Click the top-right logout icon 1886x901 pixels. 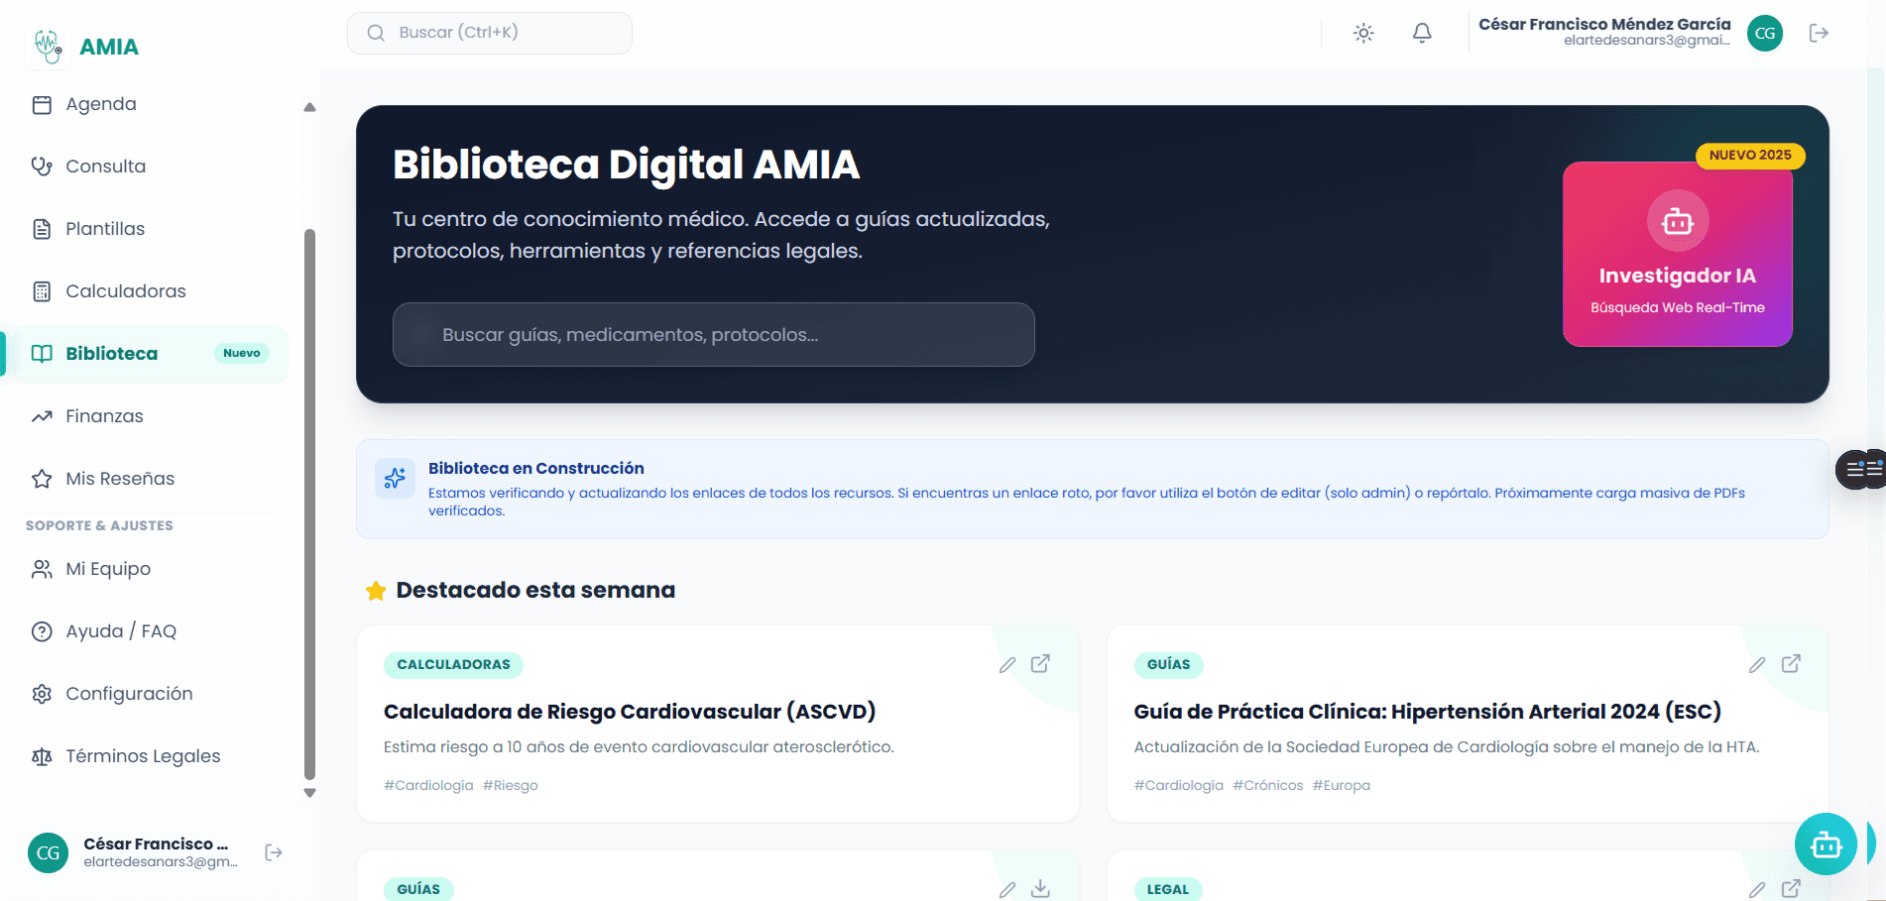point(1819,33)
